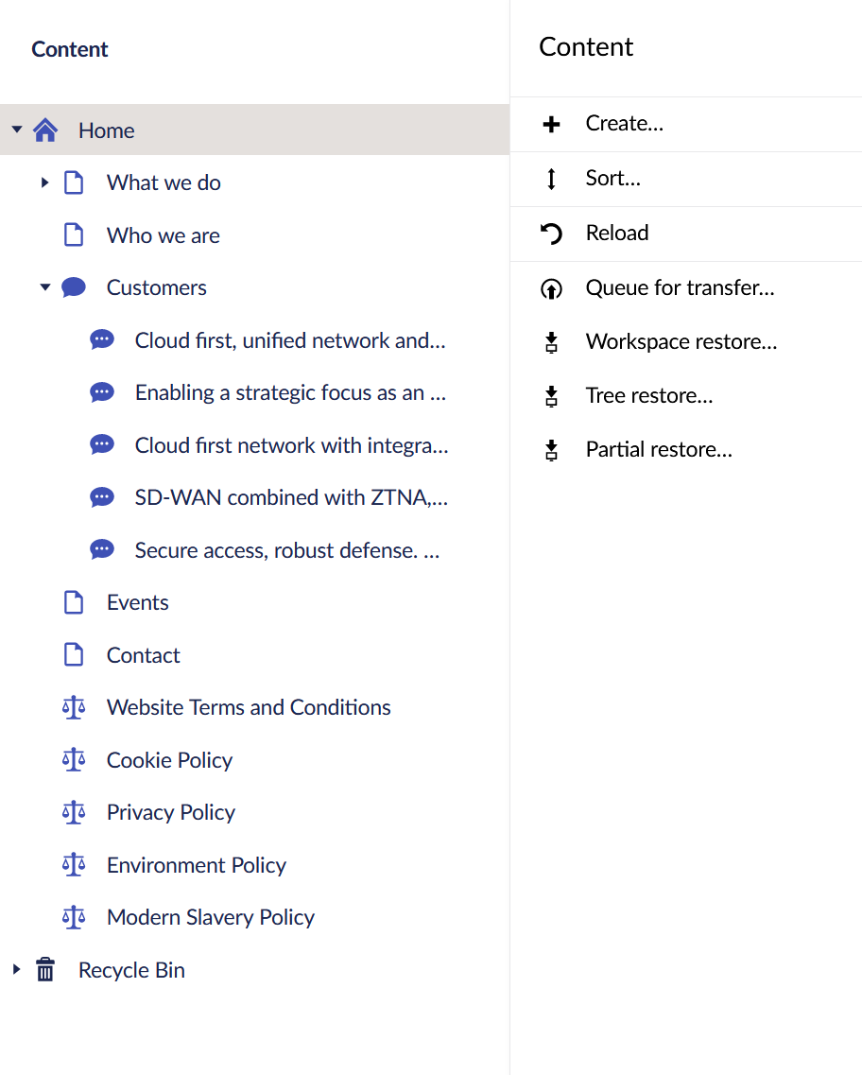862x1075 pixels.
Task: Click the speech bubble icon beside Customers
Action: click(74, 287)
